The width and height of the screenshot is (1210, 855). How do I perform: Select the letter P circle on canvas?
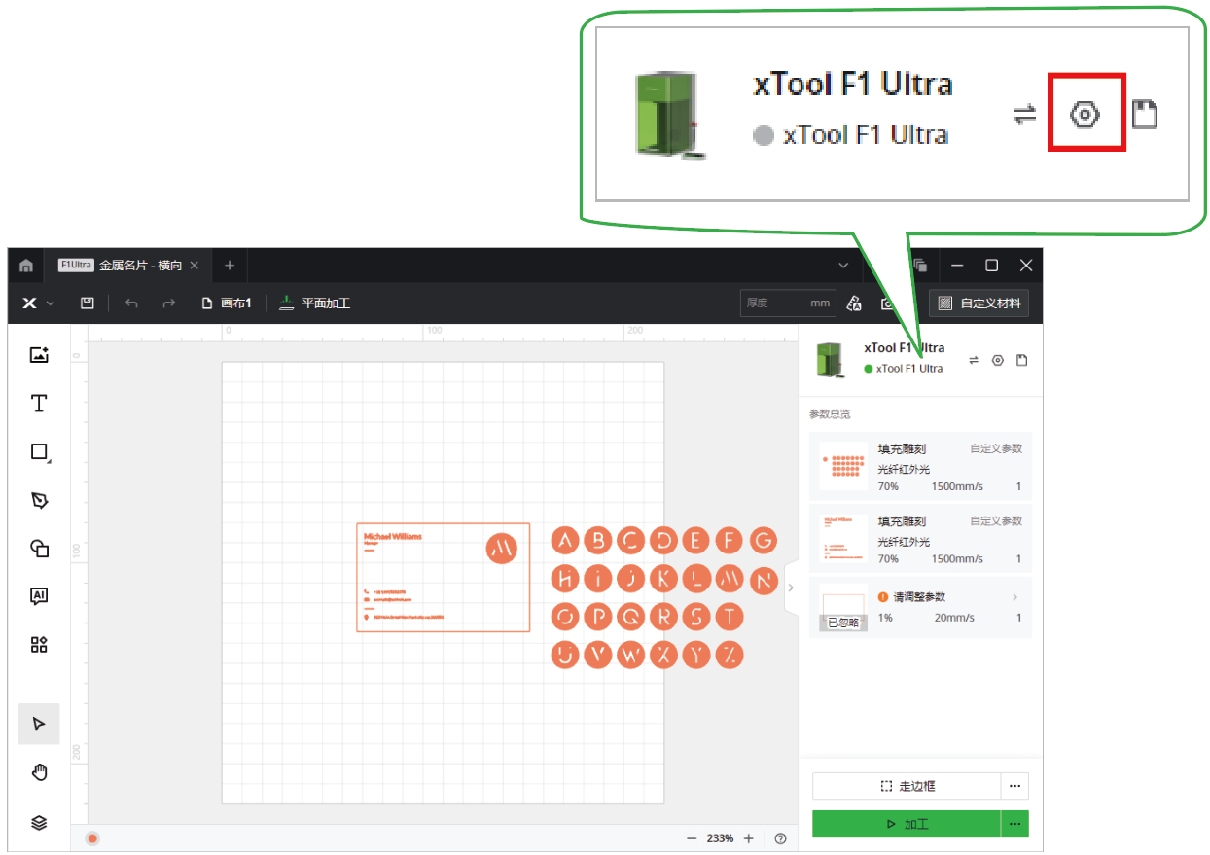point(598,617)
